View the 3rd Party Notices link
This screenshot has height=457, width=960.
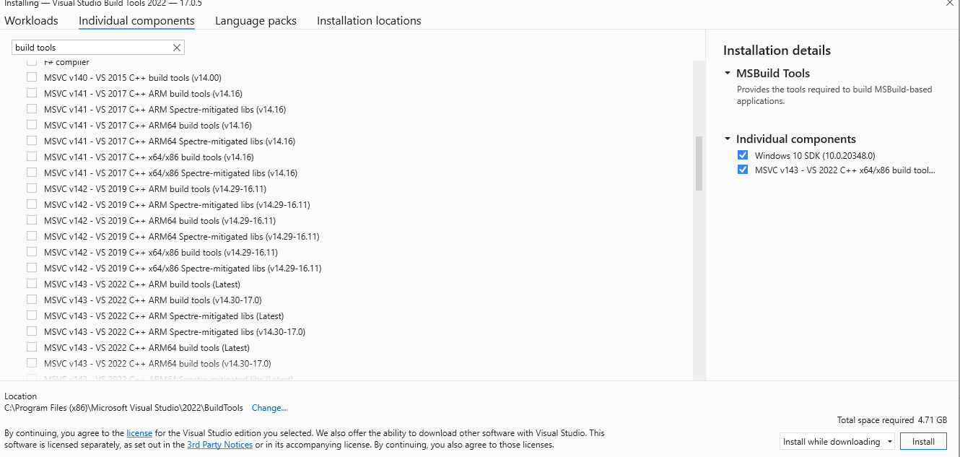coord(219,445)
